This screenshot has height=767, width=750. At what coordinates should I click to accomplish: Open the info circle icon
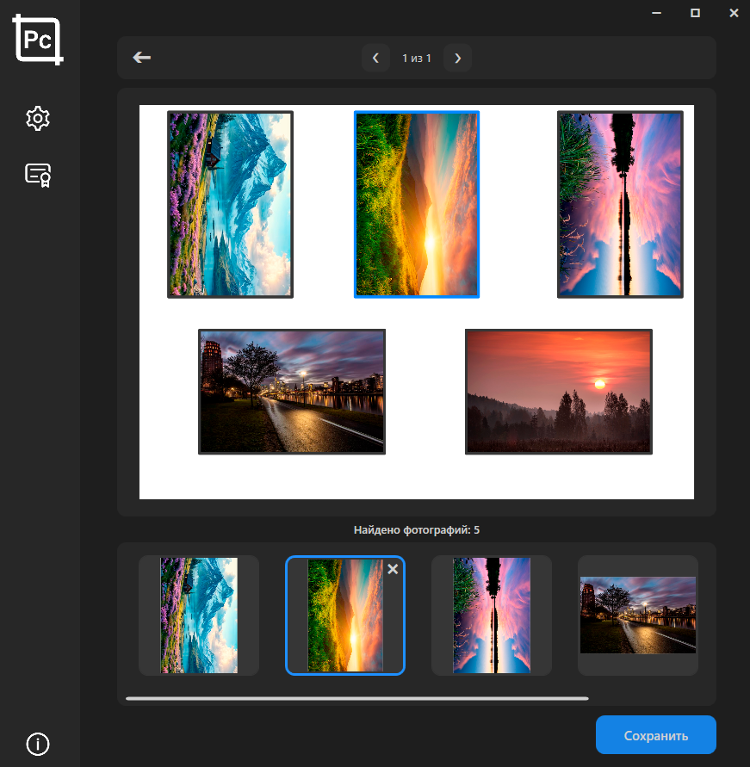pos(38,744)
